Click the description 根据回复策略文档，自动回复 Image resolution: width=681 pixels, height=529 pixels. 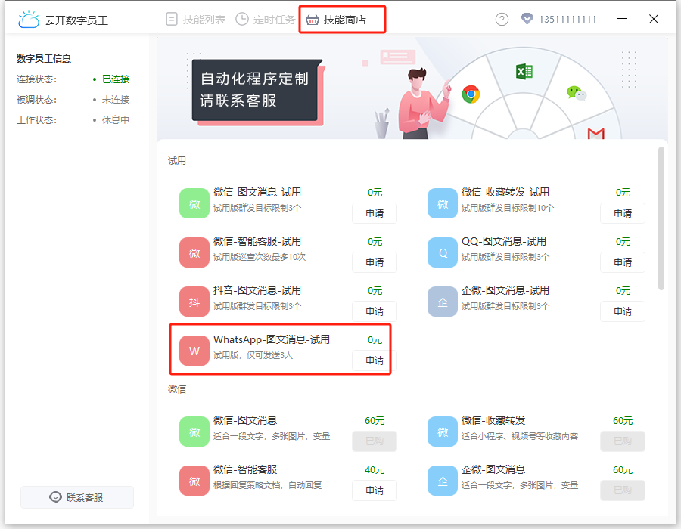(268, 485)
